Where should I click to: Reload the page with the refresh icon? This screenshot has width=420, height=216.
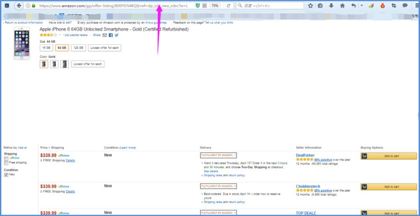coord(228,6)
